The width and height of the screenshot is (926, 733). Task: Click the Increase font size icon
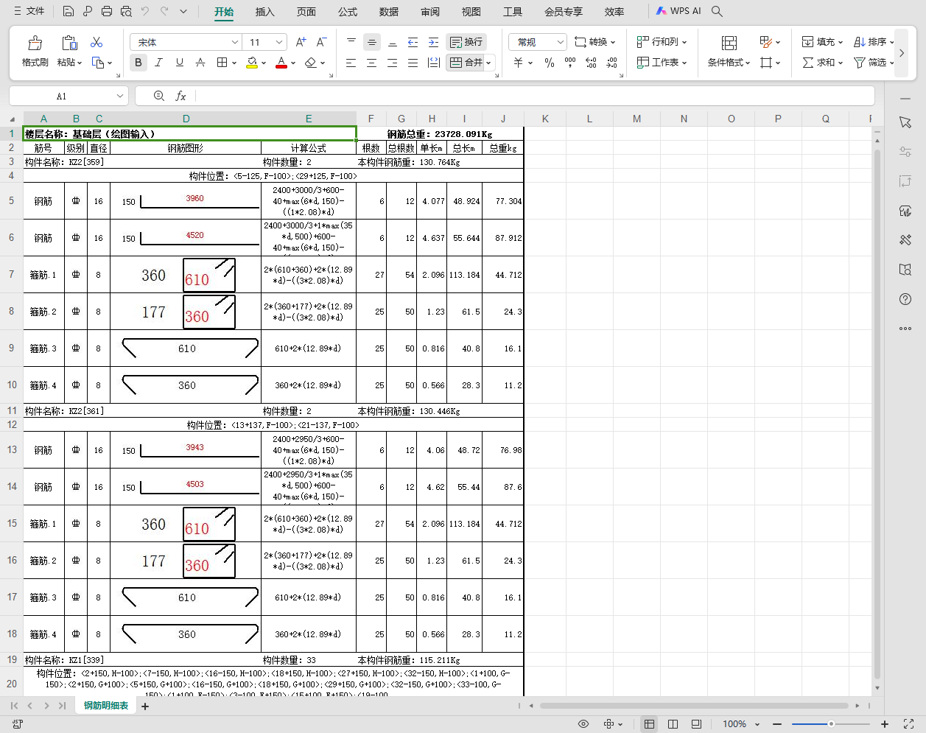coord(301,42)
